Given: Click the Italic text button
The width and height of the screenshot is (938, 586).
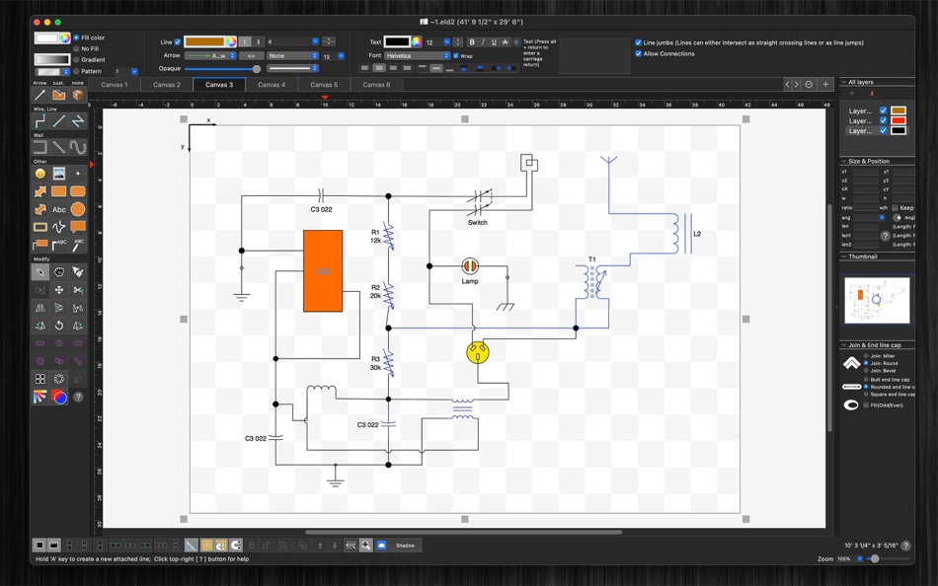Looking at the screenshot, I should (483, 42).
